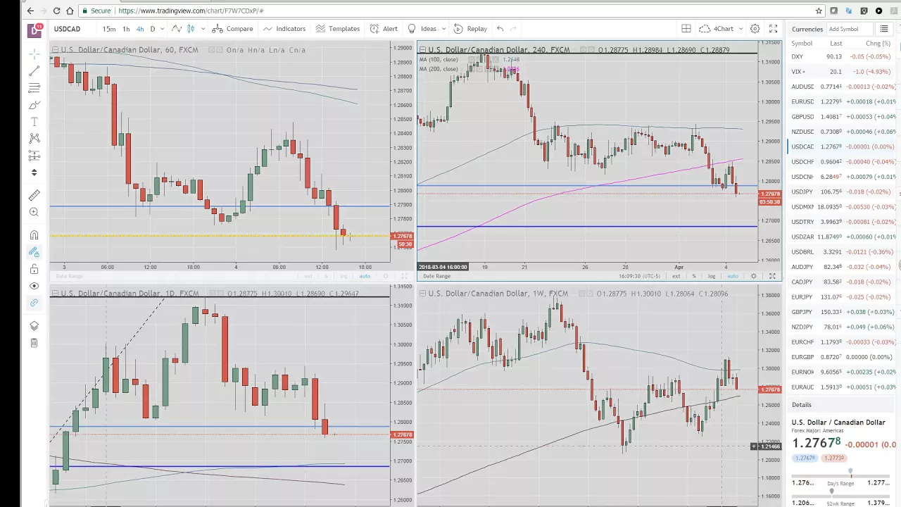
Task: Open the object tree layers icon
Action: tap(34, 326)
